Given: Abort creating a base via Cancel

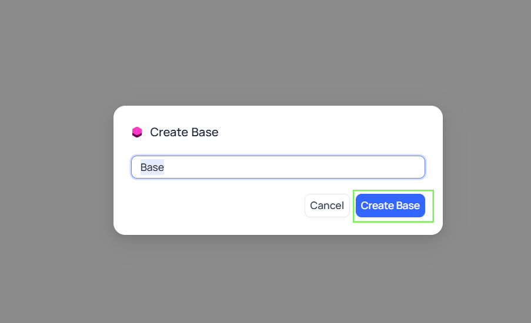Looking at the screenshot, I should coord(327,206).
